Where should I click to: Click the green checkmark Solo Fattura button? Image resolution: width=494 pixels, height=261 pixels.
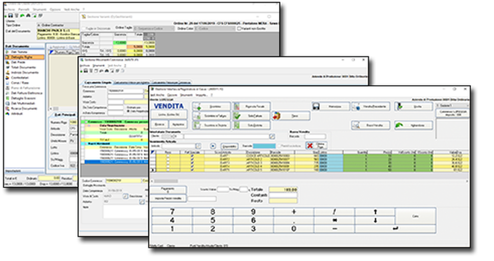(x=251, y=116)
